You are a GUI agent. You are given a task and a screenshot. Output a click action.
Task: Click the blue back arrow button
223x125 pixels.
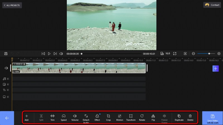[x=7, y=118]
